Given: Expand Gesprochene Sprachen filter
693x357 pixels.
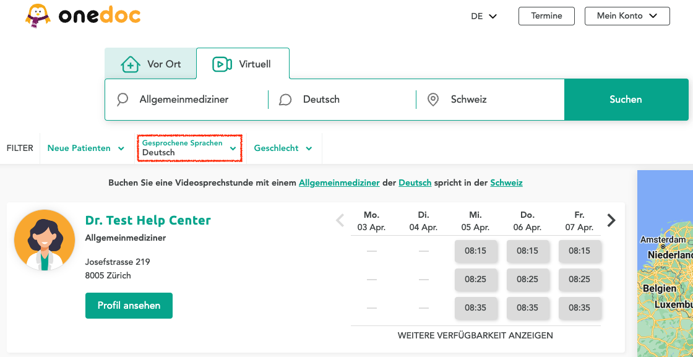Looking at the screenshot, I should coord(189,148).
